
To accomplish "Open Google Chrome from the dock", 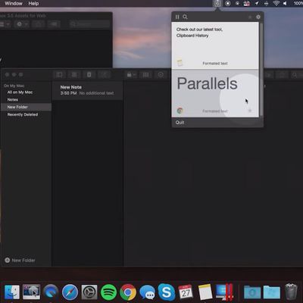I will (128, 292).
